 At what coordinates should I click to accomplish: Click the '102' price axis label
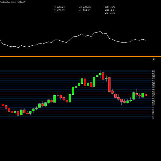153,104
